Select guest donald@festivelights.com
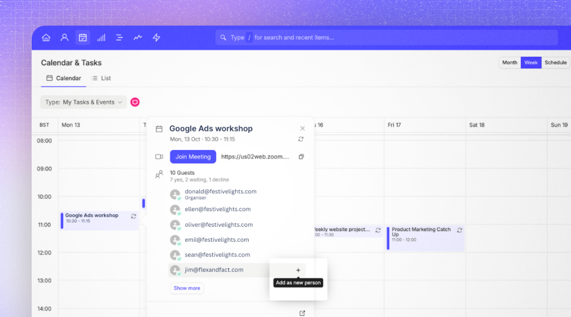571x317 pixels. 221,192
